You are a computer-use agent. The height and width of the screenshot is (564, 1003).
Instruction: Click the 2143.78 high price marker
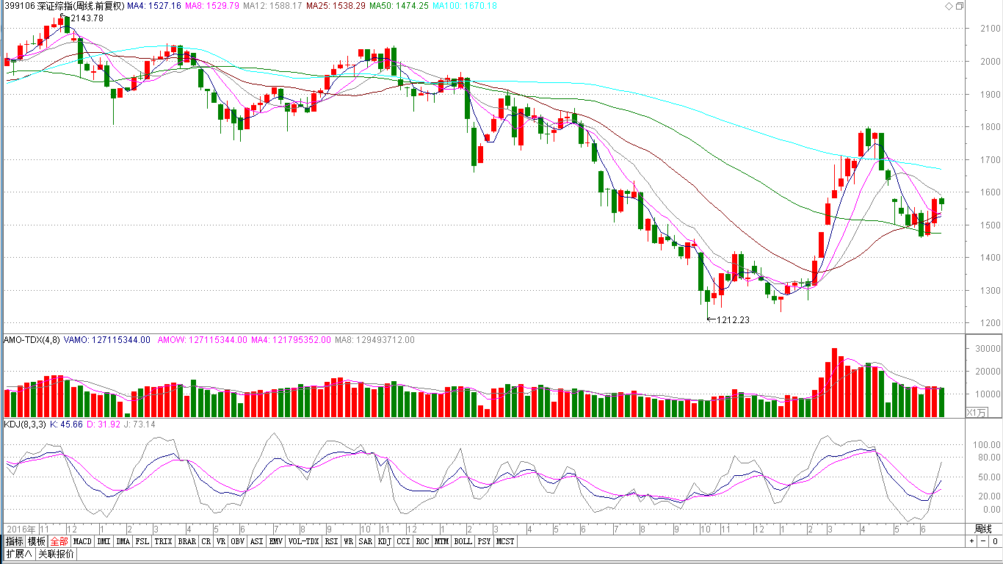tap(87, 18)
